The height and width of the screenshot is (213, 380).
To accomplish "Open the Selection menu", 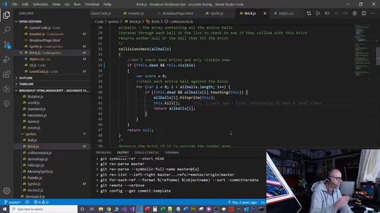I will (x=40, y=4).
